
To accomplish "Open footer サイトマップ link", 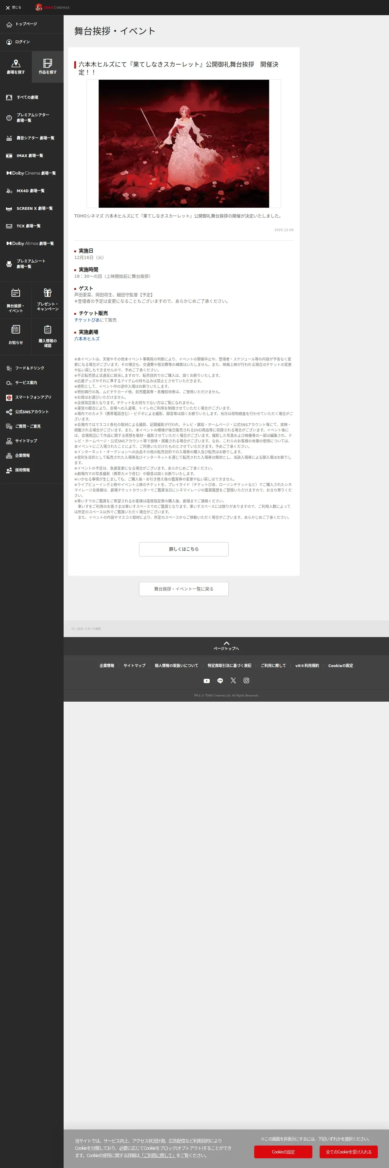I will 135,666.
